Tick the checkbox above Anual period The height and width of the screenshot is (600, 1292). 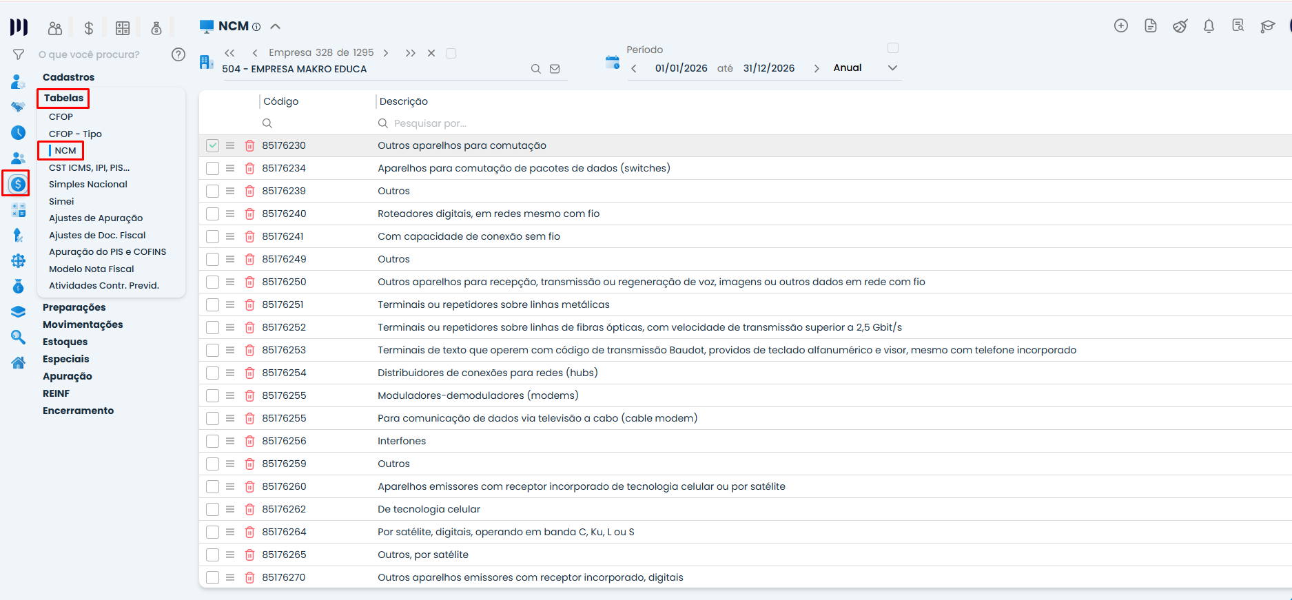pyautogui.click(x=893, y=48)
